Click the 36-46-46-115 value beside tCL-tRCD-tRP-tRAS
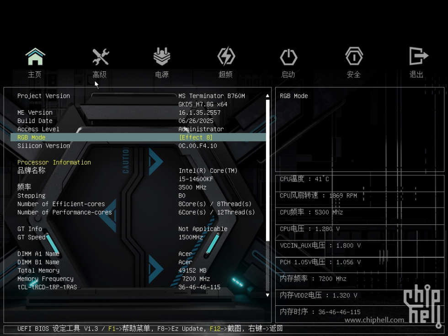 click(x=199, y=287)
